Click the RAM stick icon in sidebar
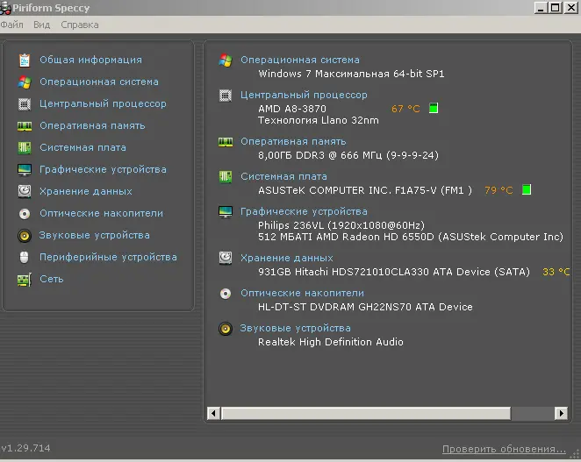This screenshot has width=581, height=462. tap(25, 126)
